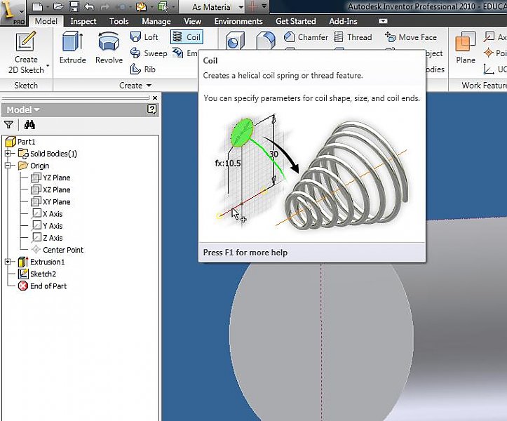Click the green select-priority icon
Image resolution: width=507 pixels, height=421 pixels.
[x=163, y=6]
